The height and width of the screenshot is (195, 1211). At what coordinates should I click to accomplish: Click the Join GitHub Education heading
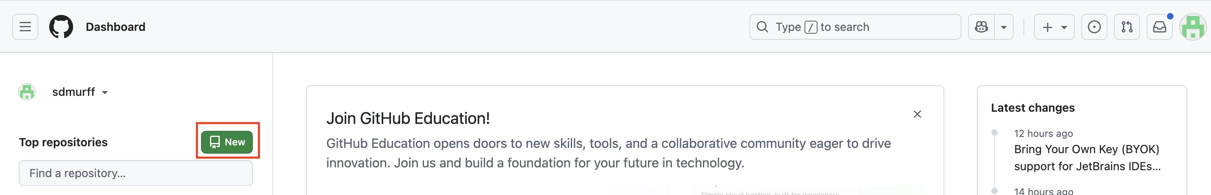click(408, 118)
